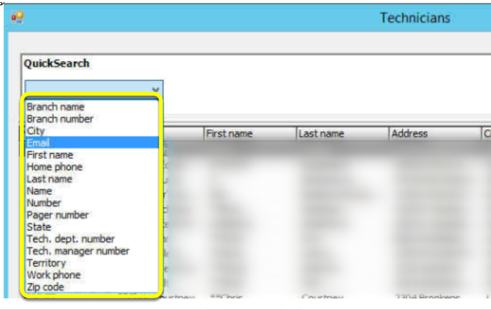Pick Tech. dept. number option

92,239
